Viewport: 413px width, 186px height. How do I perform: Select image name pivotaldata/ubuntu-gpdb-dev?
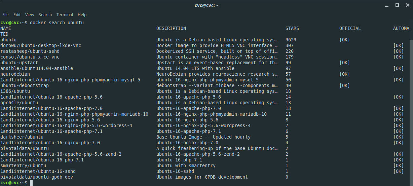coord(37,177)
